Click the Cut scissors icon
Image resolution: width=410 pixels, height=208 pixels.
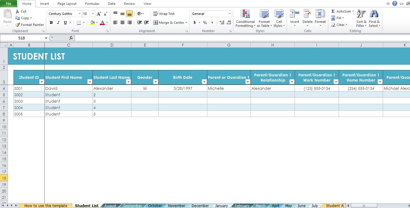pyautogui.click(x=17, y=11)
